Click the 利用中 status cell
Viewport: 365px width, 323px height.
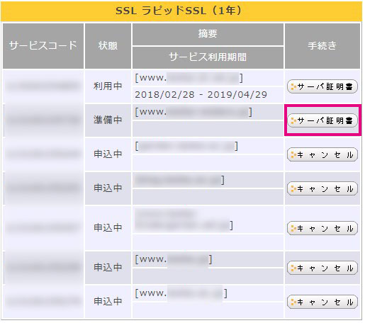108,86
